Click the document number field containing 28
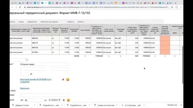193x108 pixels. tap(34, 100)
